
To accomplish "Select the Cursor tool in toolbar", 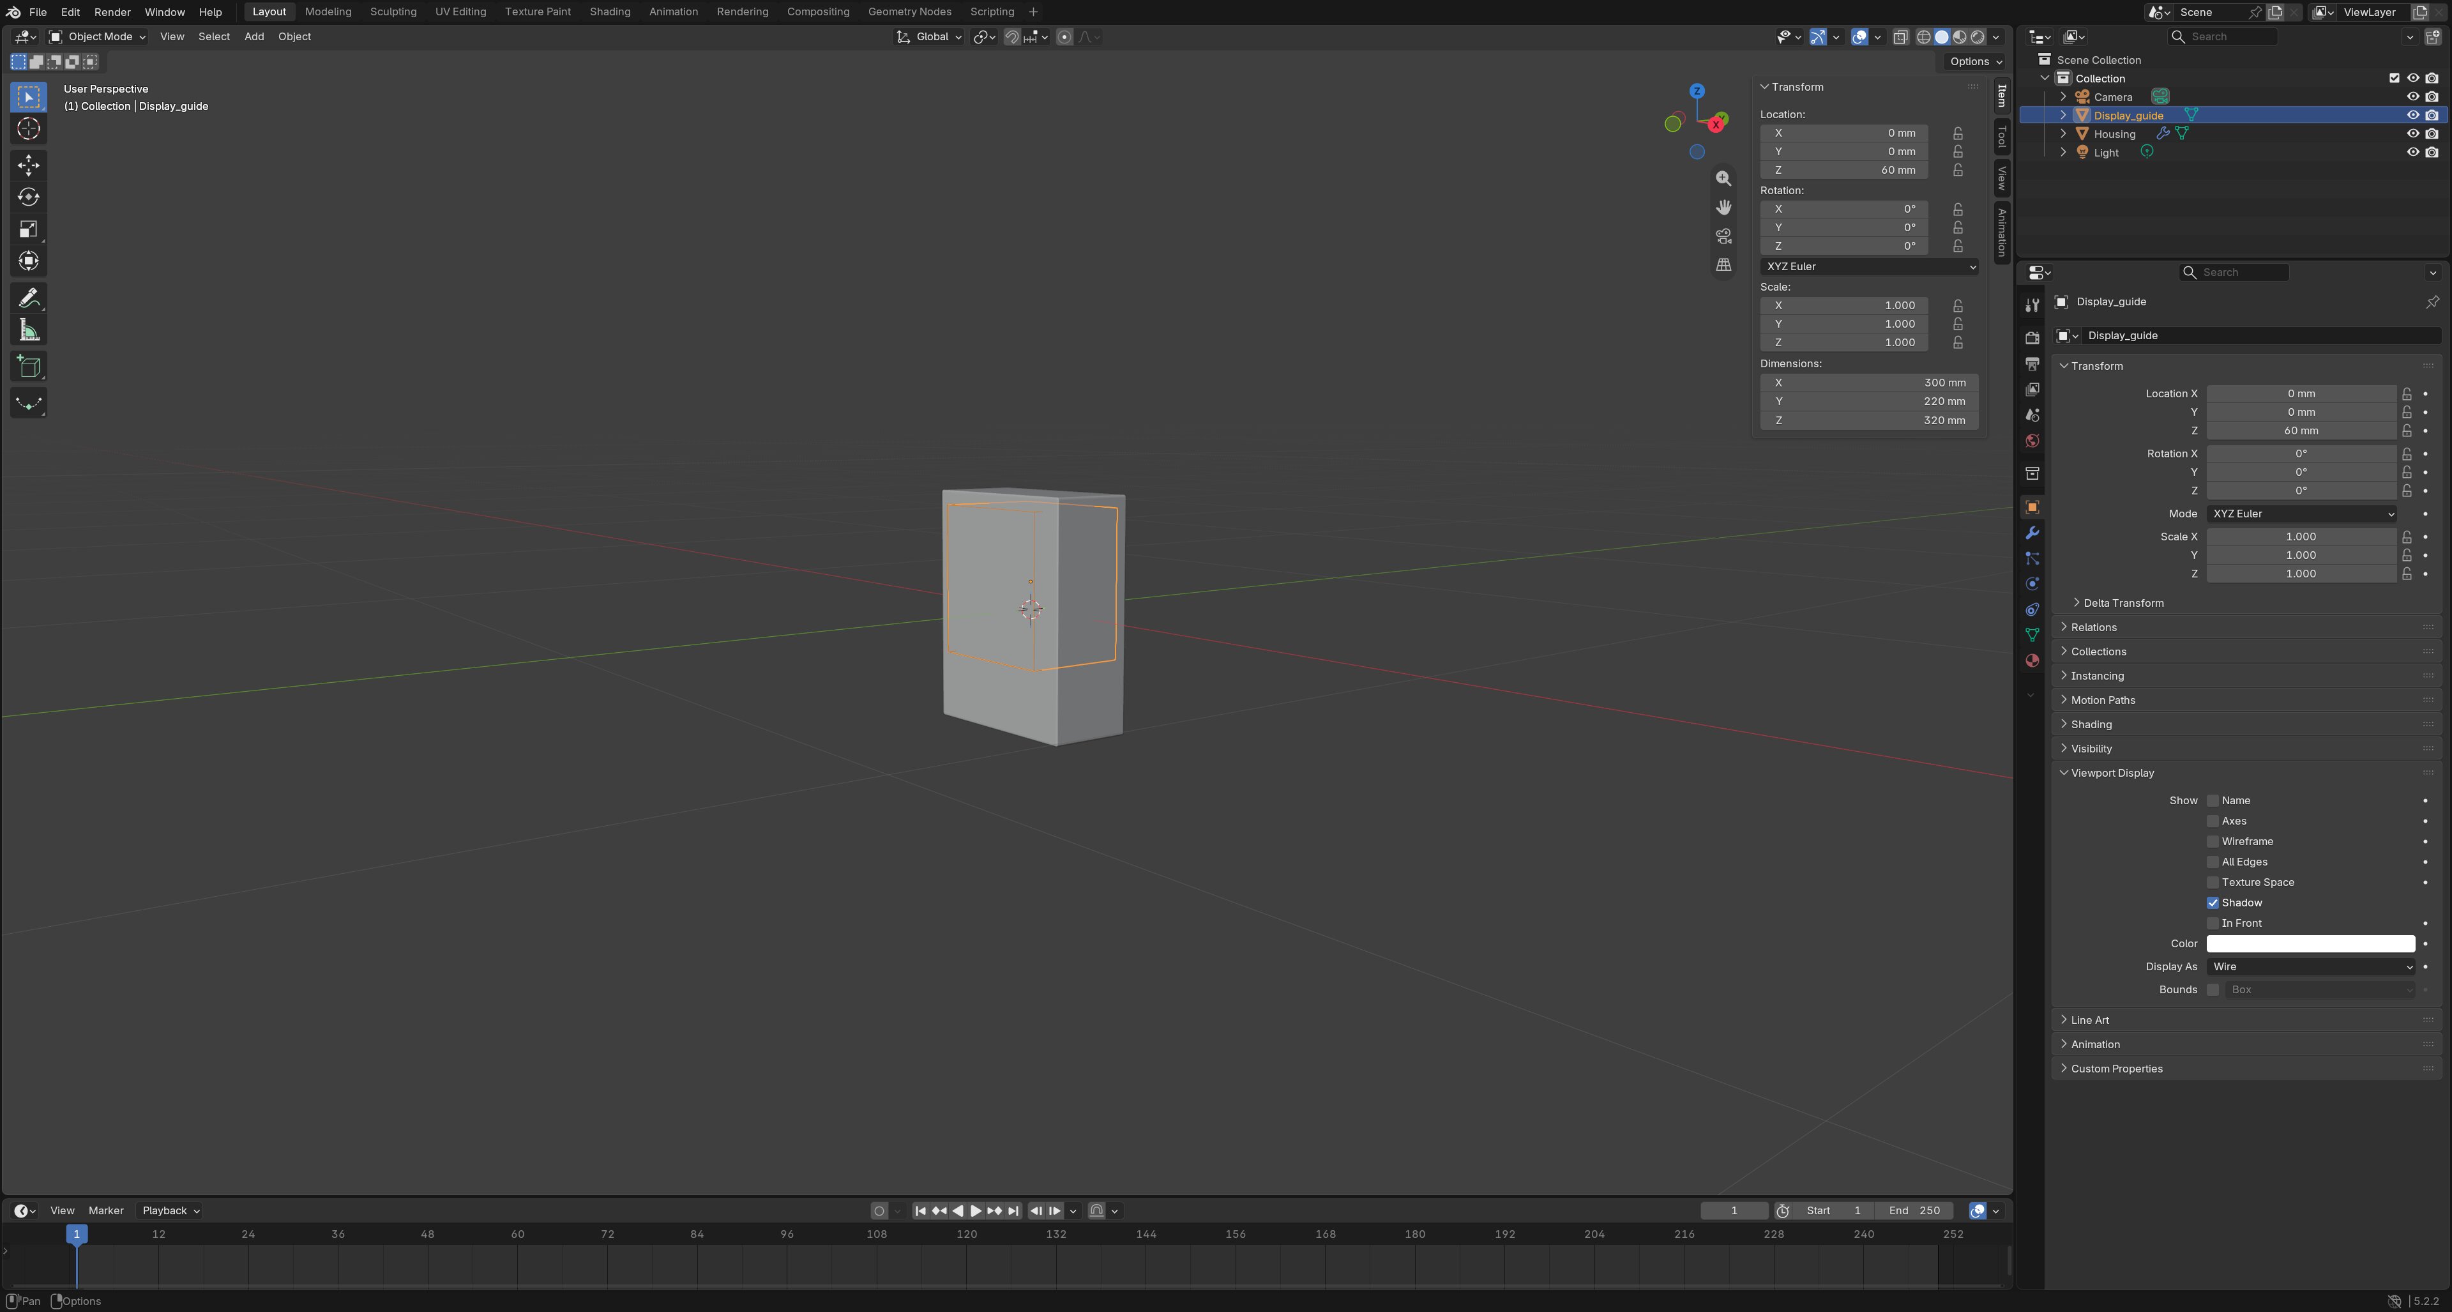I will (29, 128).
